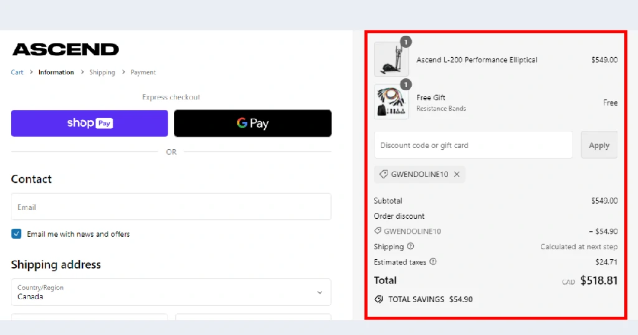Open the Resistance Bands free gift thumbnail
This screenshot has height=335, width=638.
pos(391,102)
